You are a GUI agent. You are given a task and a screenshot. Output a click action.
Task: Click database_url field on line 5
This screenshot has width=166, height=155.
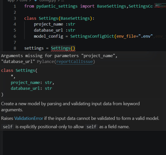(x=49, y=30)
